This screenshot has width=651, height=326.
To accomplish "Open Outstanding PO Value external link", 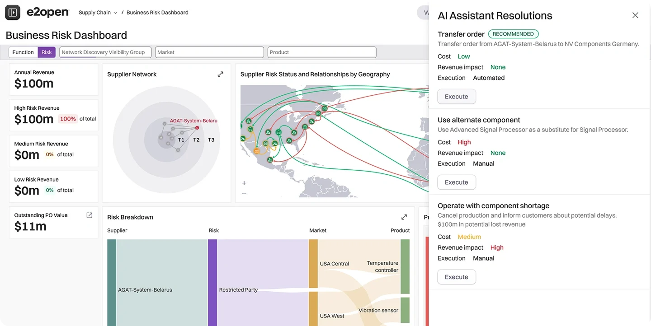I will pyautogui.click(x=90, y=215).
